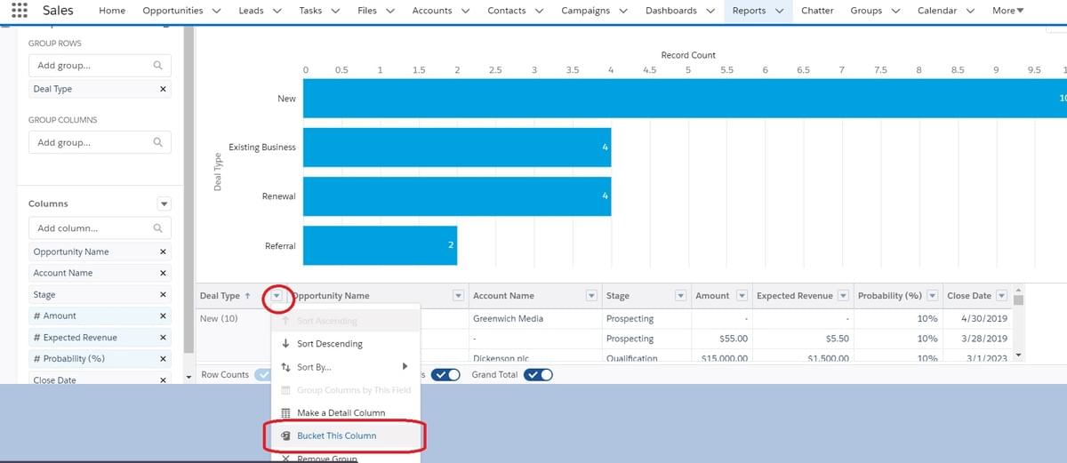This screenshot has height=463, width=1067.
Task: Click table scrollbar down arrow
Action: pyautogui.click(x=1019, y=355)
